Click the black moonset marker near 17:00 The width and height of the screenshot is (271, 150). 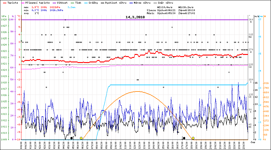tap(184, 138)
